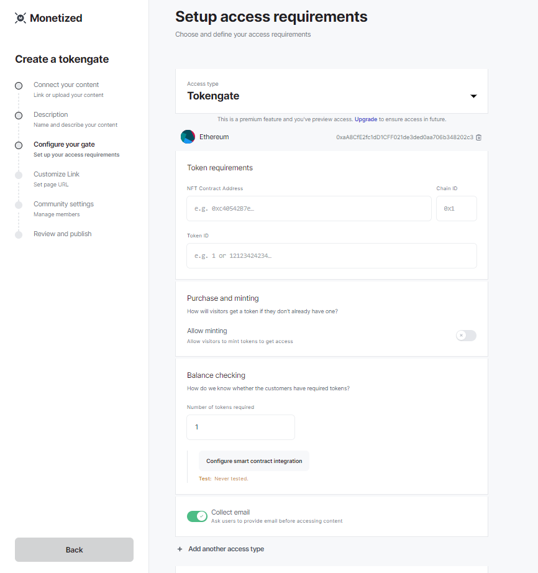The width and height of the screenshot is (538, 573).
Task: Open the Access type dropdown arrow
Action: (x=473, y=96)
